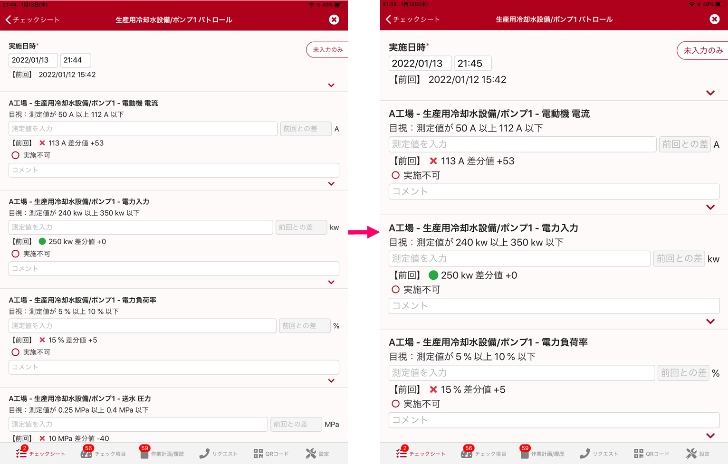The height and width of the screenshot is (464, 728).
Task: Expand 電動機 電流 section chevron in left screen
Action: pos(331,184)
